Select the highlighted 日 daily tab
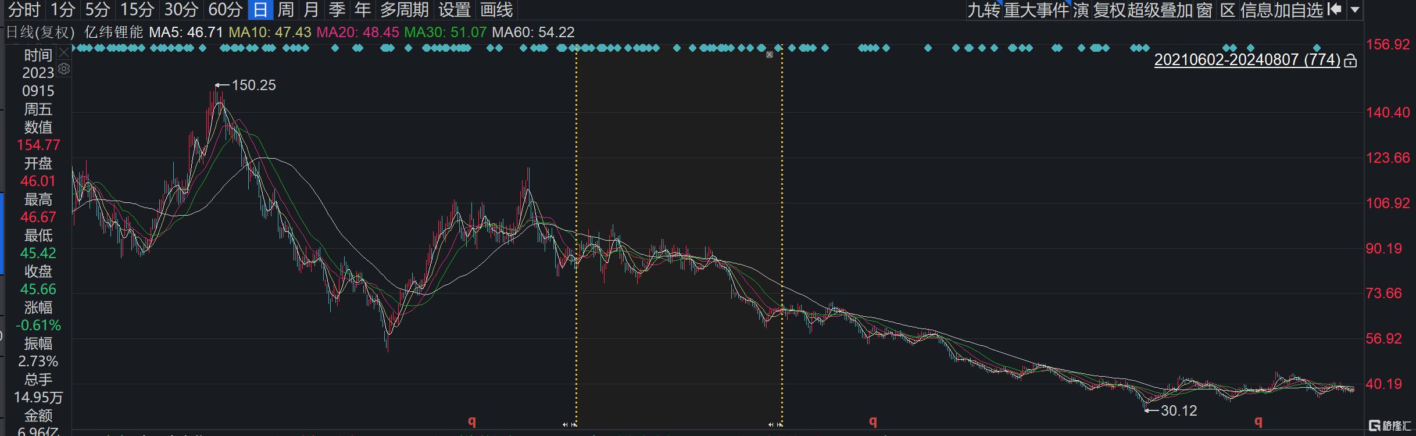This screenshot has width=1416, height=436. click(260, 9)
